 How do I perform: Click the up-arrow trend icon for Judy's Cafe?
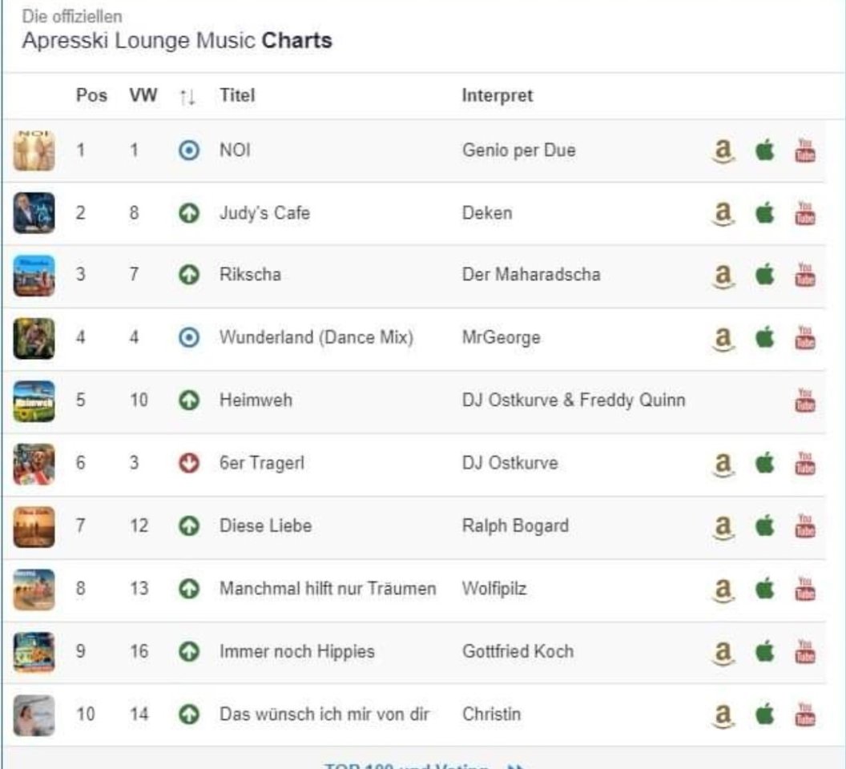(189, 214)
